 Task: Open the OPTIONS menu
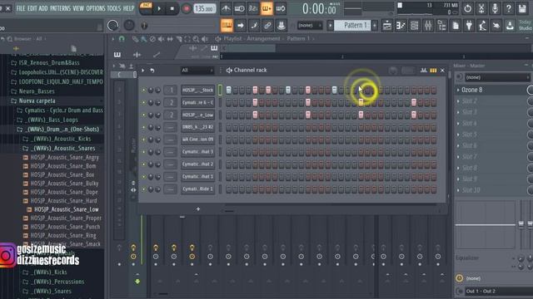(x=96, y=8)
